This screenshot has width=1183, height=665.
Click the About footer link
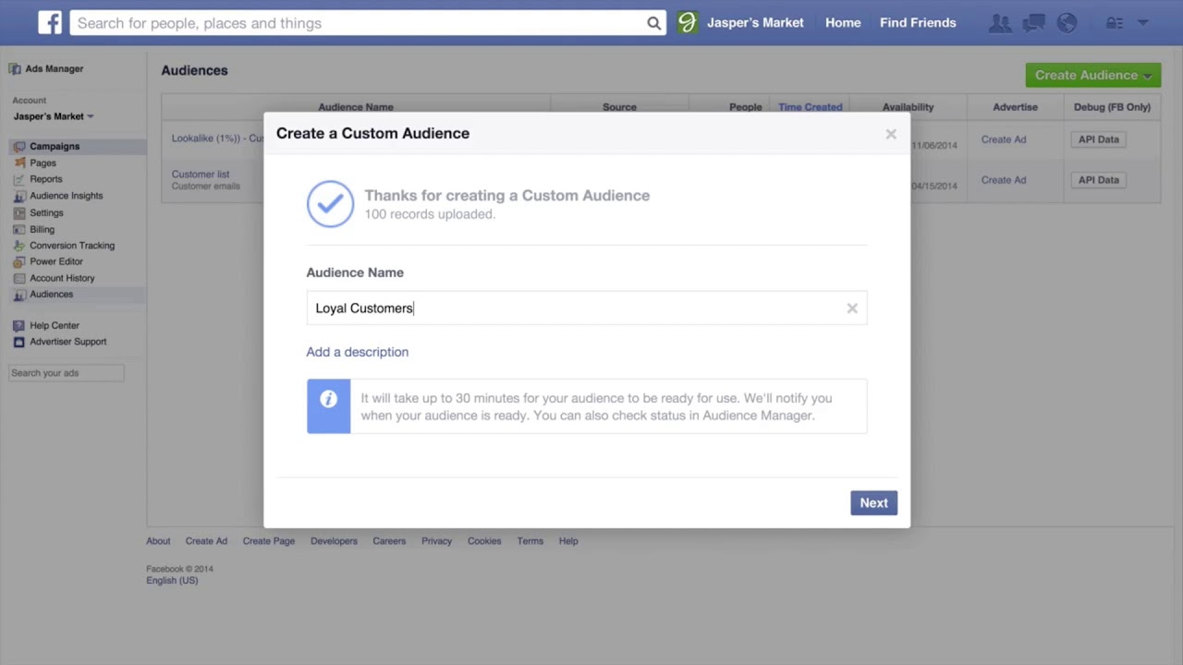(x=158, y=541)
